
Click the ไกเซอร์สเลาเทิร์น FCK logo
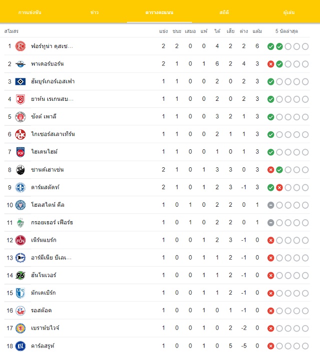(x=20, y=134)
